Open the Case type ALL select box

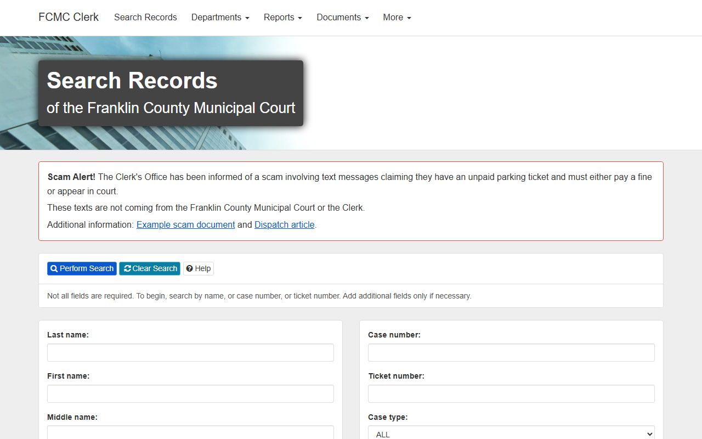click(x=511, y=434)
